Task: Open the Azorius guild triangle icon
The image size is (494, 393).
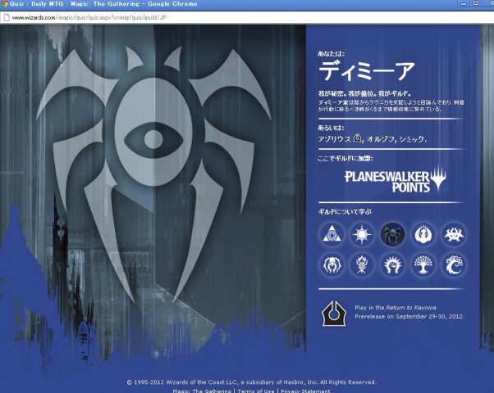Action: tap(332, 234)
